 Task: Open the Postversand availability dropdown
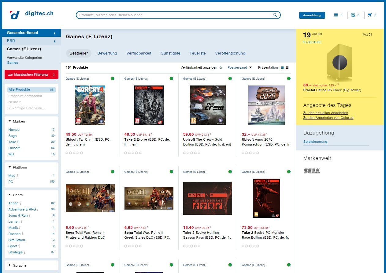click(239, 67)
